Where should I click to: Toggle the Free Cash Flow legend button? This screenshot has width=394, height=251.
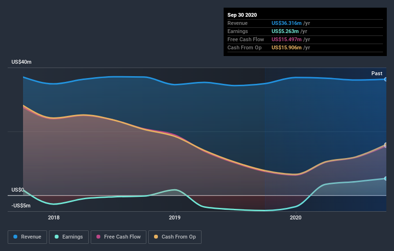(x=119, y=237)
